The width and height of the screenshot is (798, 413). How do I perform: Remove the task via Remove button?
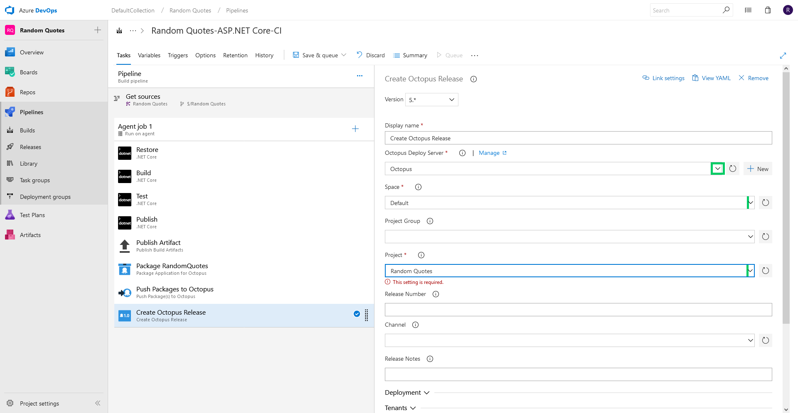point(754,78)
